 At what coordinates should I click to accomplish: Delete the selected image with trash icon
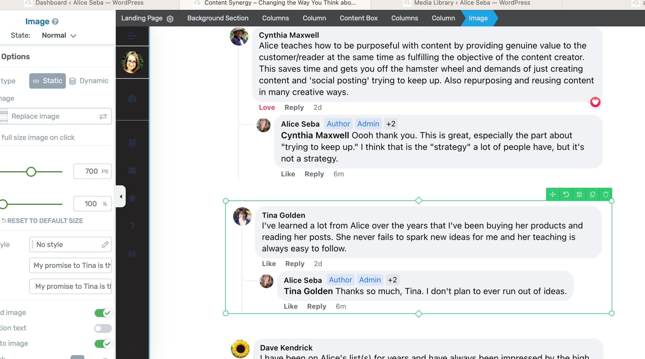click(x=606, y=194)
